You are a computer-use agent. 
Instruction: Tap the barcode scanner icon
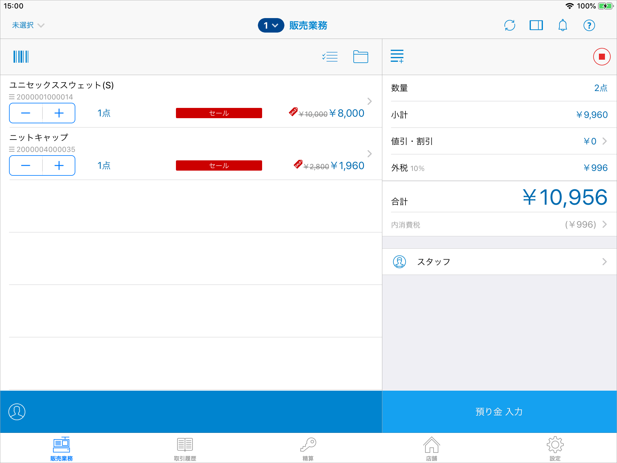point(21,57)
